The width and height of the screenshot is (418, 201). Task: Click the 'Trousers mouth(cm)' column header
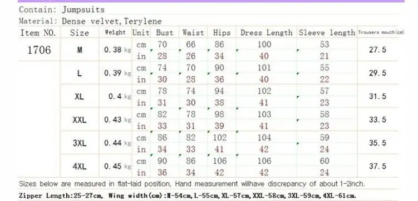pos(381,32)
